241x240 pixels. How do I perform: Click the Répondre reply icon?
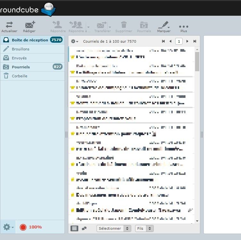tap(58, 25)
